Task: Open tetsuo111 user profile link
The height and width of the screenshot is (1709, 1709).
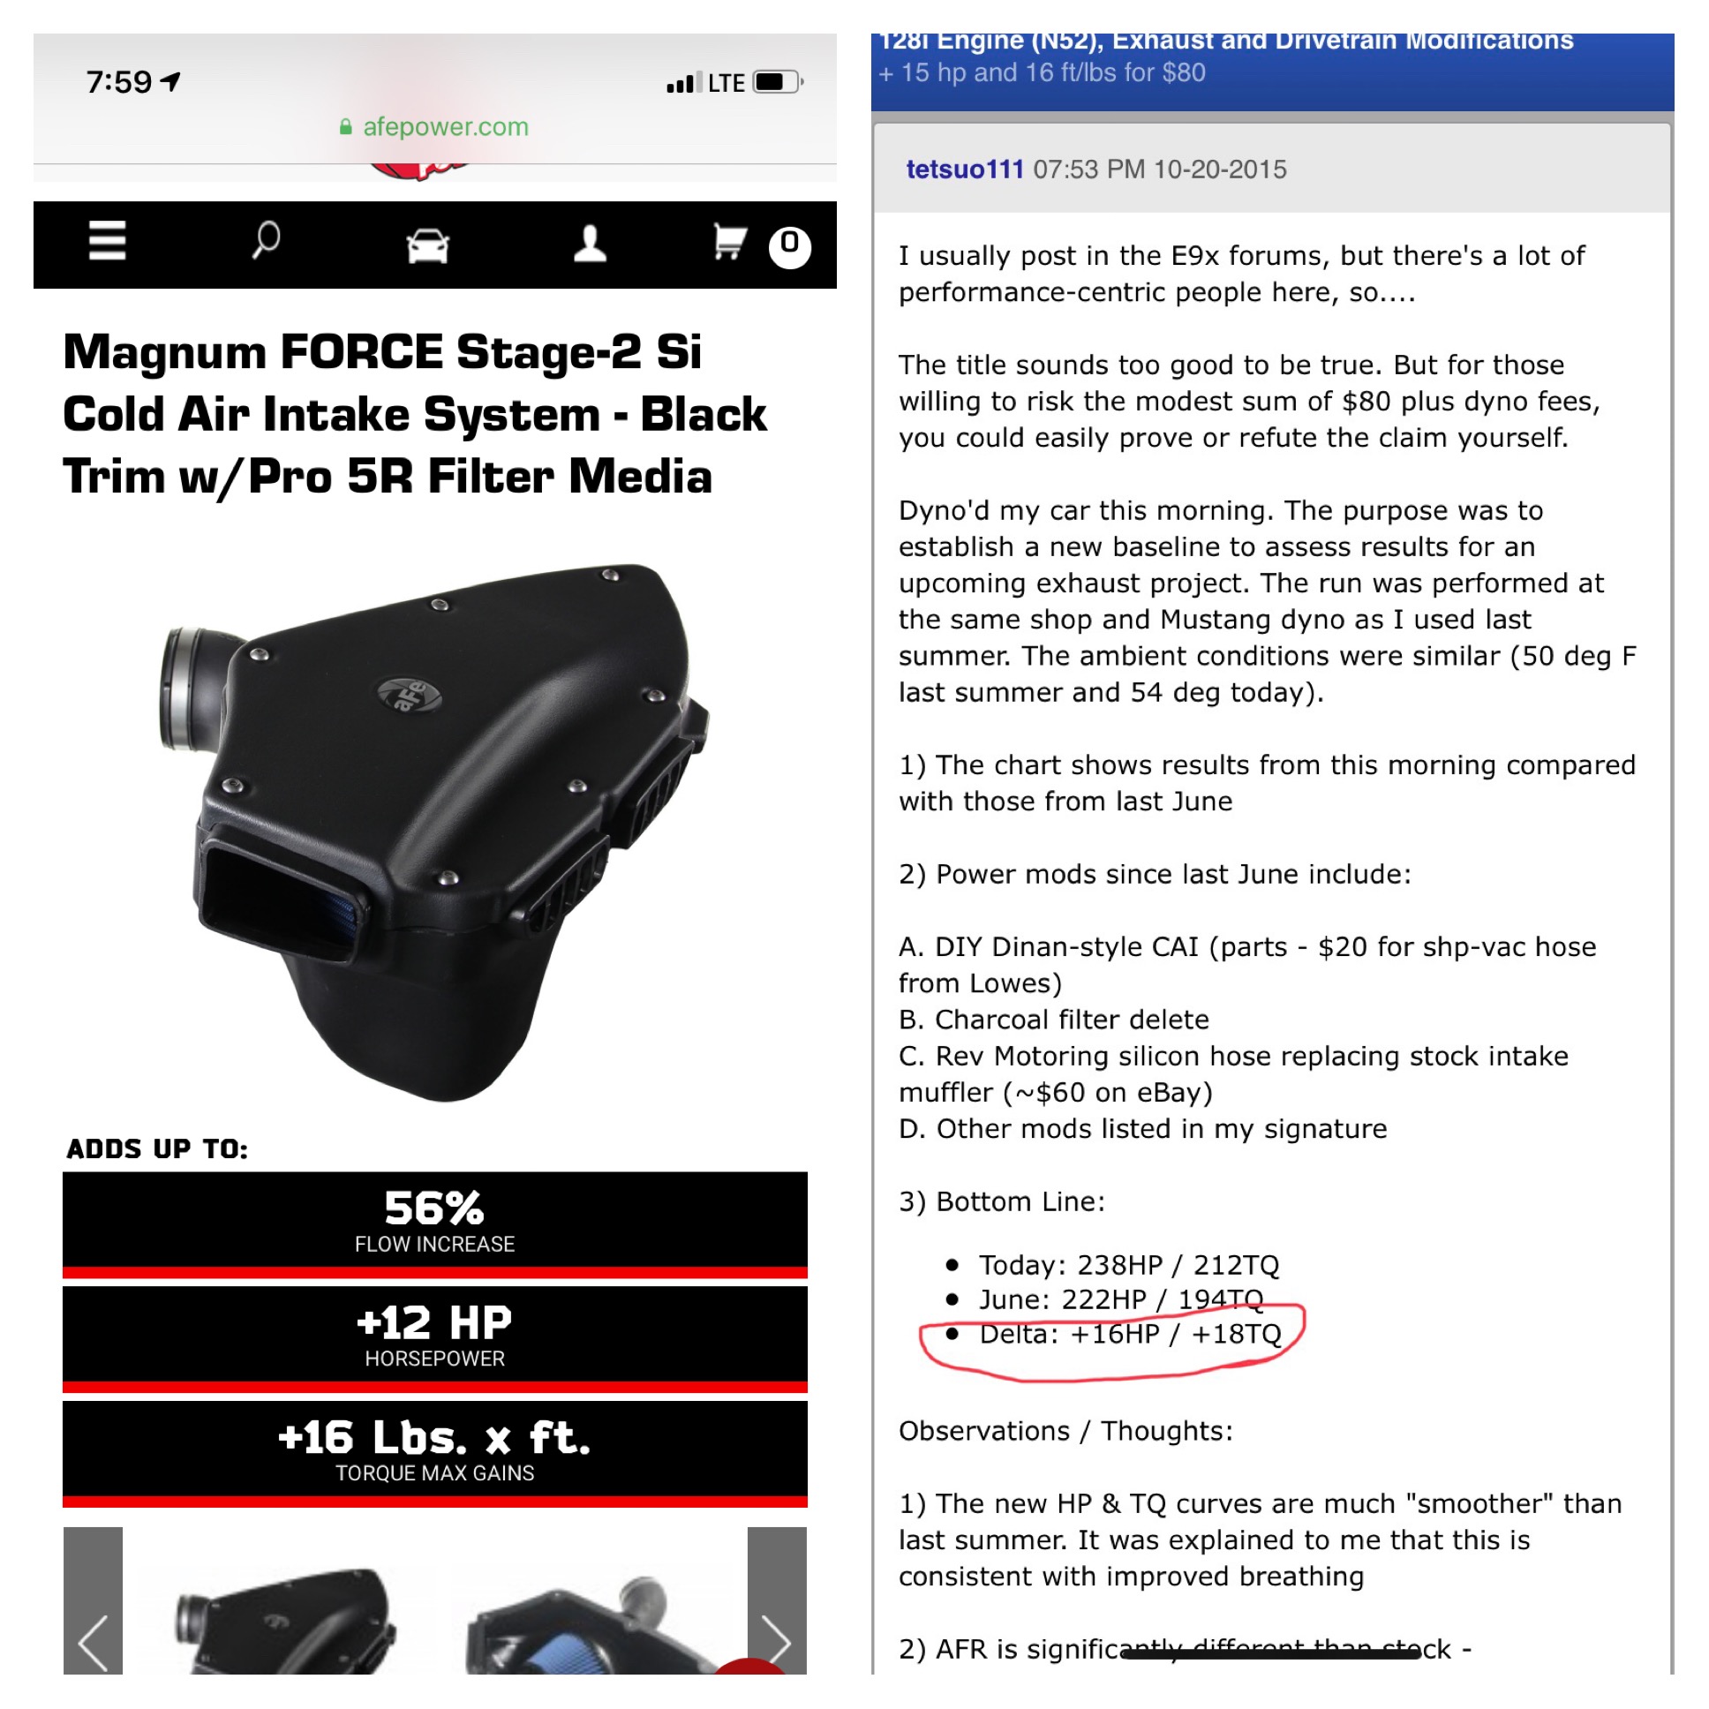Action: [965, 169]
